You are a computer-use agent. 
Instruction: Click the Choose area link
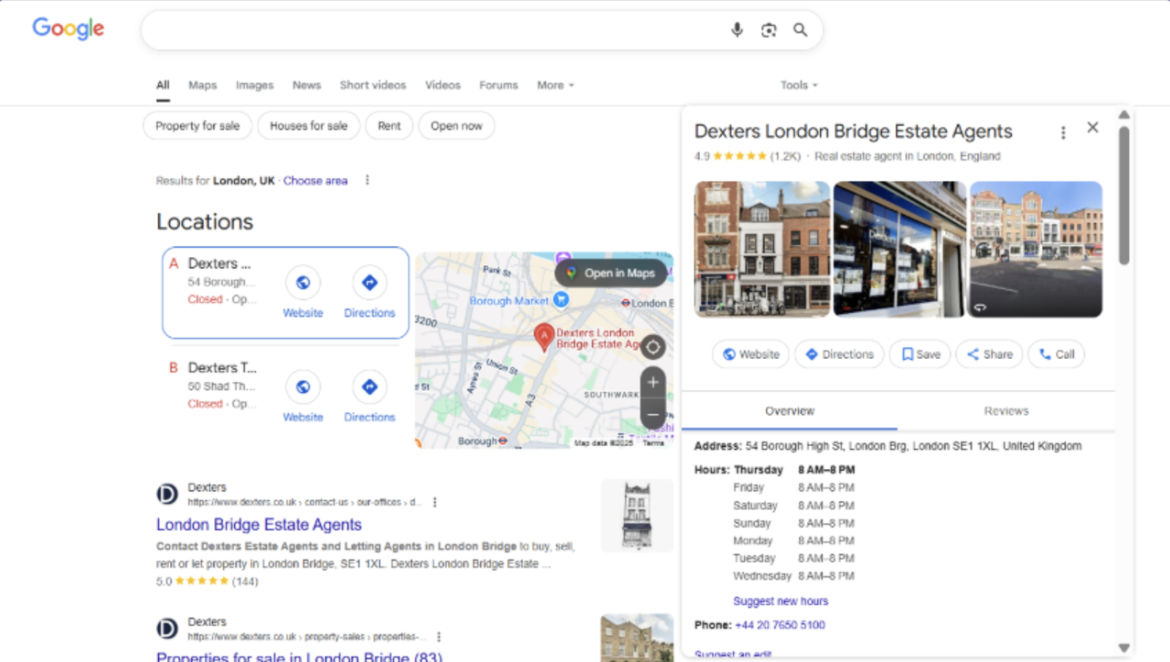pos(315,180)
